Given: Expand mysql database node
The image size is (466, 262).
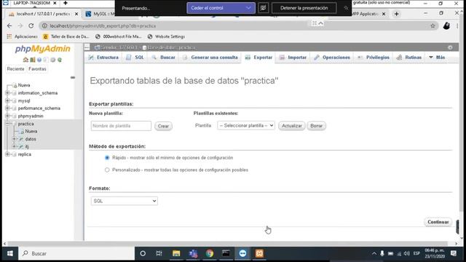Looking at the screenshot, I should tap(7, 100).
